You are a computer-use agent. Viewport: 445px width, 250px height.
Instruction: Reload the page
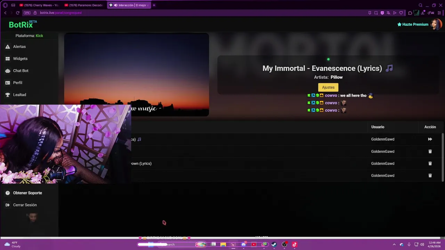[18, 13]
